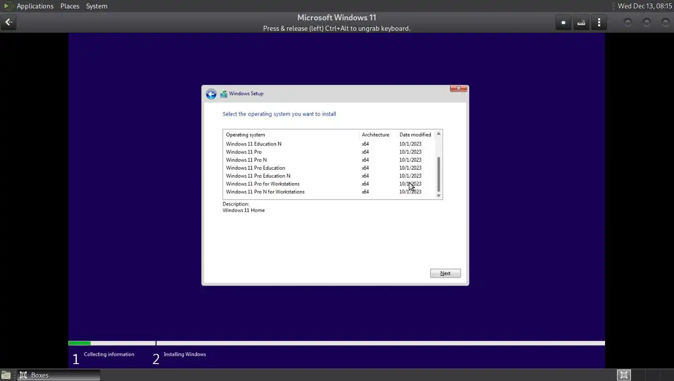Select Windows 11 Pro Education
Screen dimensions: 674x381
coord(329,168)
